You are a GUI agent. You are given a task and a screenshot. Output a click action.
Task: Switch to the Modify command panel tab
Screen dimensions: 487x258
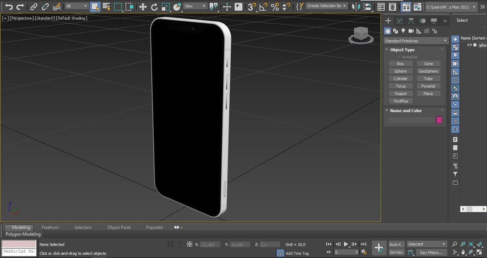point(400,21)
